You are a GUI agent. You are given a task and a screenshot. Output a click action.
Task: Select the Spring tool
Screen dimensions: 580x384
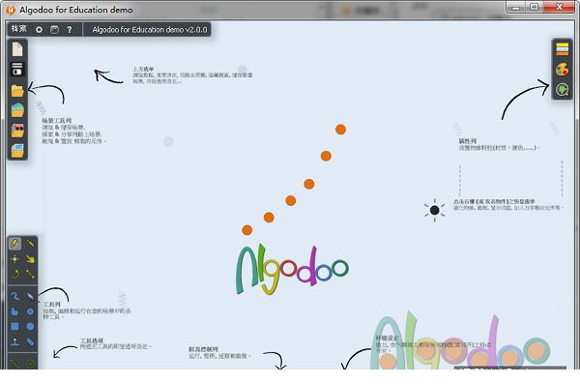(14, 364)
